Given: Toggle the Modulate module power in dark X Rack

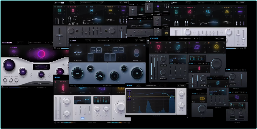Looking at the screenshot, I should tap(106, 7).
